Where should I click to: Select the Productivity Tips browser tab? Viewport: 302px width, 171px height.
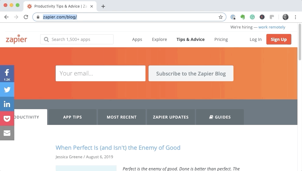tap(60, 6)
